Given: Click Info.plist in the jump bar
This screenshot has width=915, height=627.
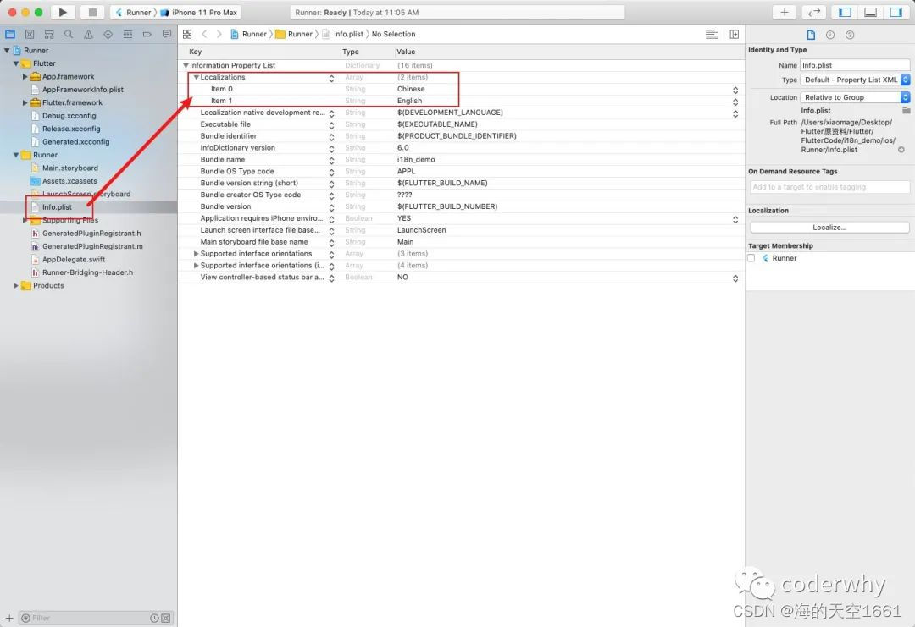Looking at the screenshot, I should [x=343, y=35].
